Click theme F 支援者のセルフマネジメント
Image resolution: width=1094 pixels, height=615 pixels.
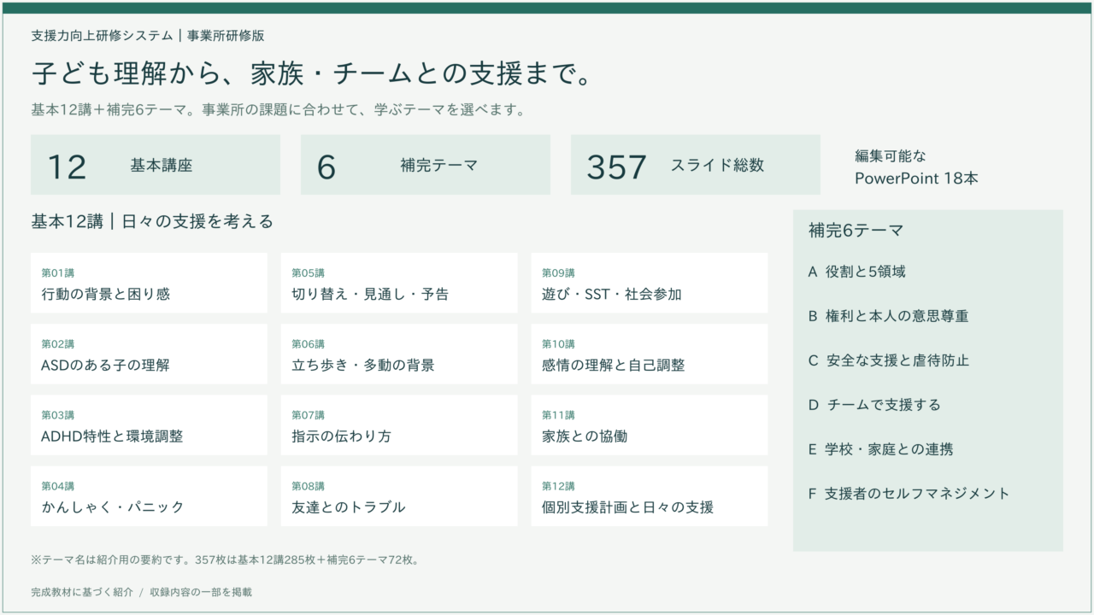(x=909, y=494)
